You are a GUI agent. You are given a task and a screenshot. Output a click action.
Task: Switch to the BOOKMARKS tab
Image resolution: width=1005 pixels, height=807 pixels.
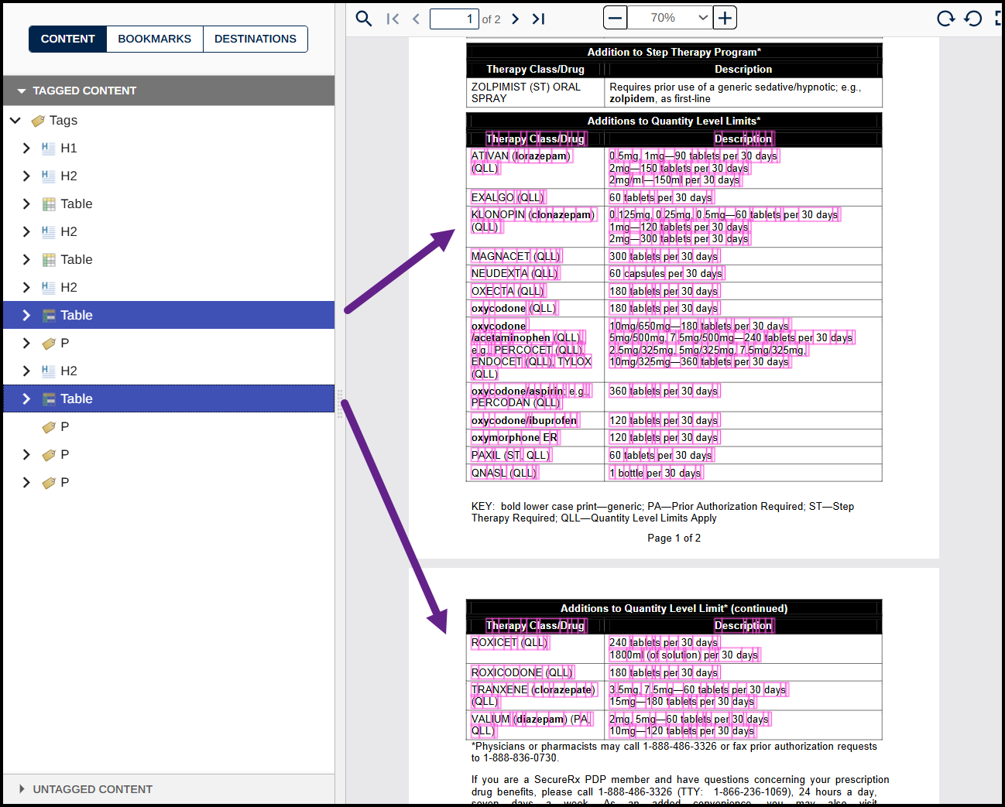pos(155,39)
